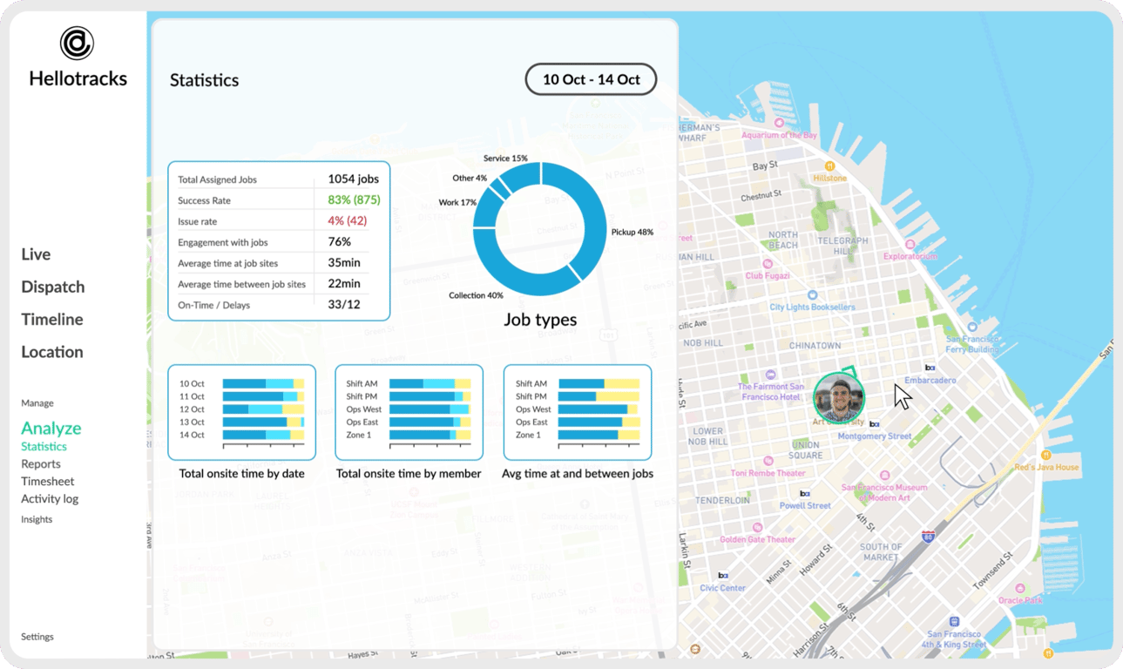The width and height of the screenshot is (1123, 669).
Task: Click the Hellotracks logo icon
Action: point(77,43)
